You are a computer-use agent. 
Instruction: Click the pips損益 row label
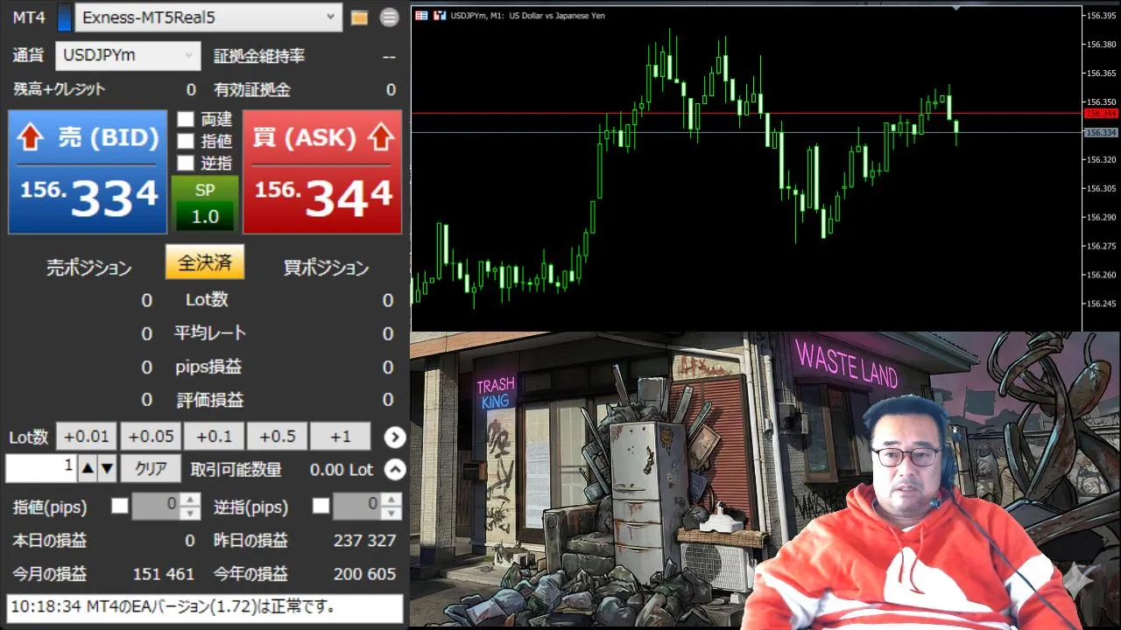click(x=208, y=367)
